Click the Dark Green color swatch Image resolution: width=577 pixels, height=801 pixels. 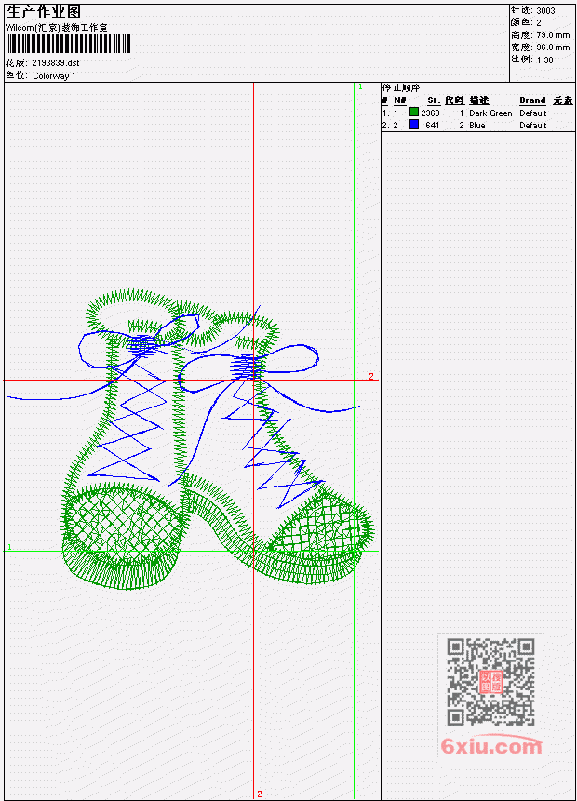(414, 112)
